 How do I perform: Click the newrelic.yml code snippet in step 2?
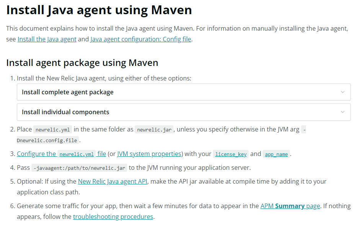52,130
